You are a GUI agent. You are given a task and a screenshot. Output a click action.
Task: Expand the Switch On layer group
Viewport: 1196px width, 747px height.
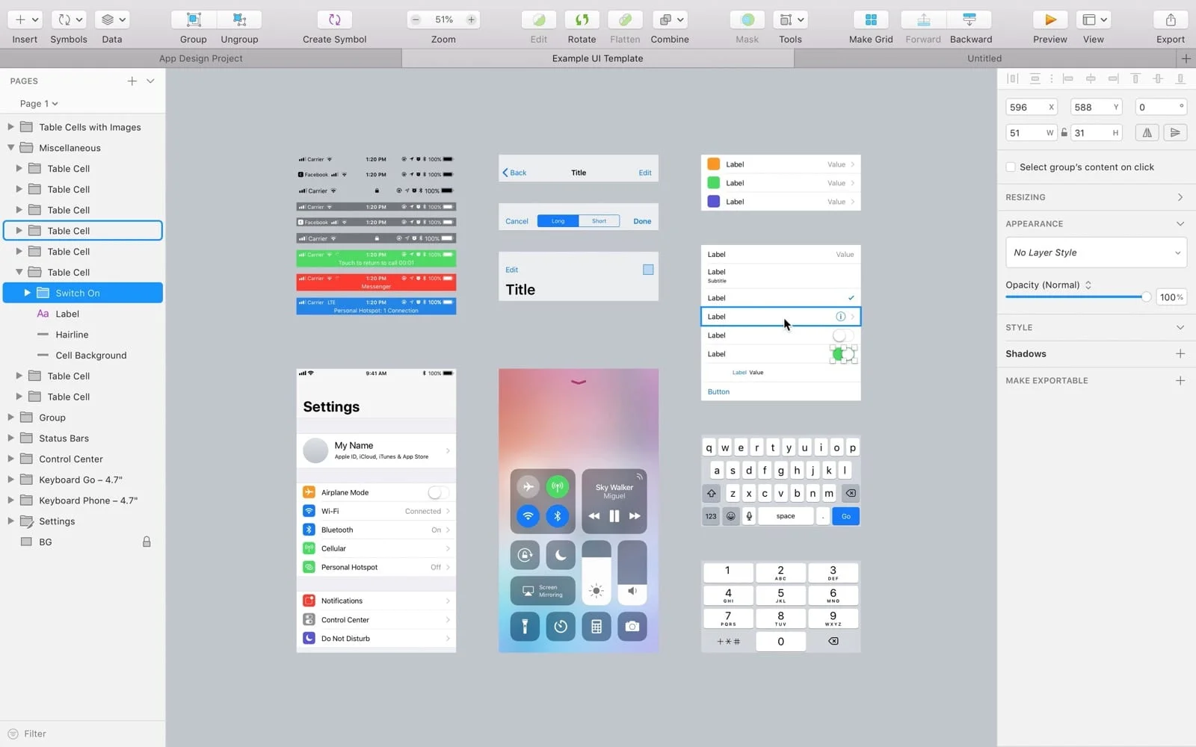coord(28,293)
